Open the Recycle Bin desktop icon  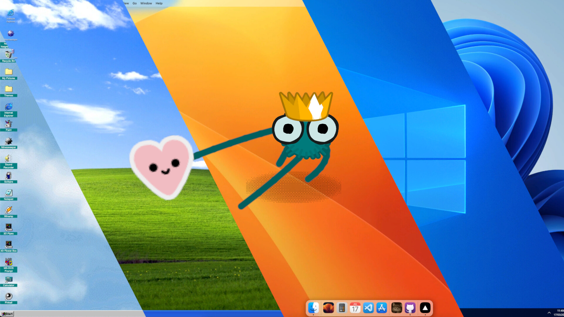(9, 55)
